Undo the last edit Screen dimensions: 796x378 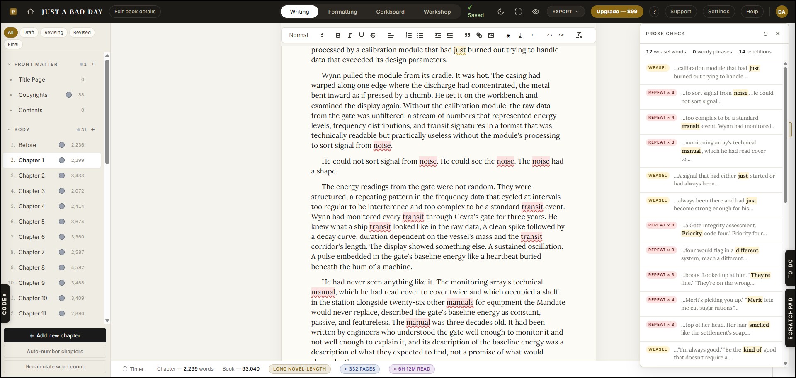point(549,35)
